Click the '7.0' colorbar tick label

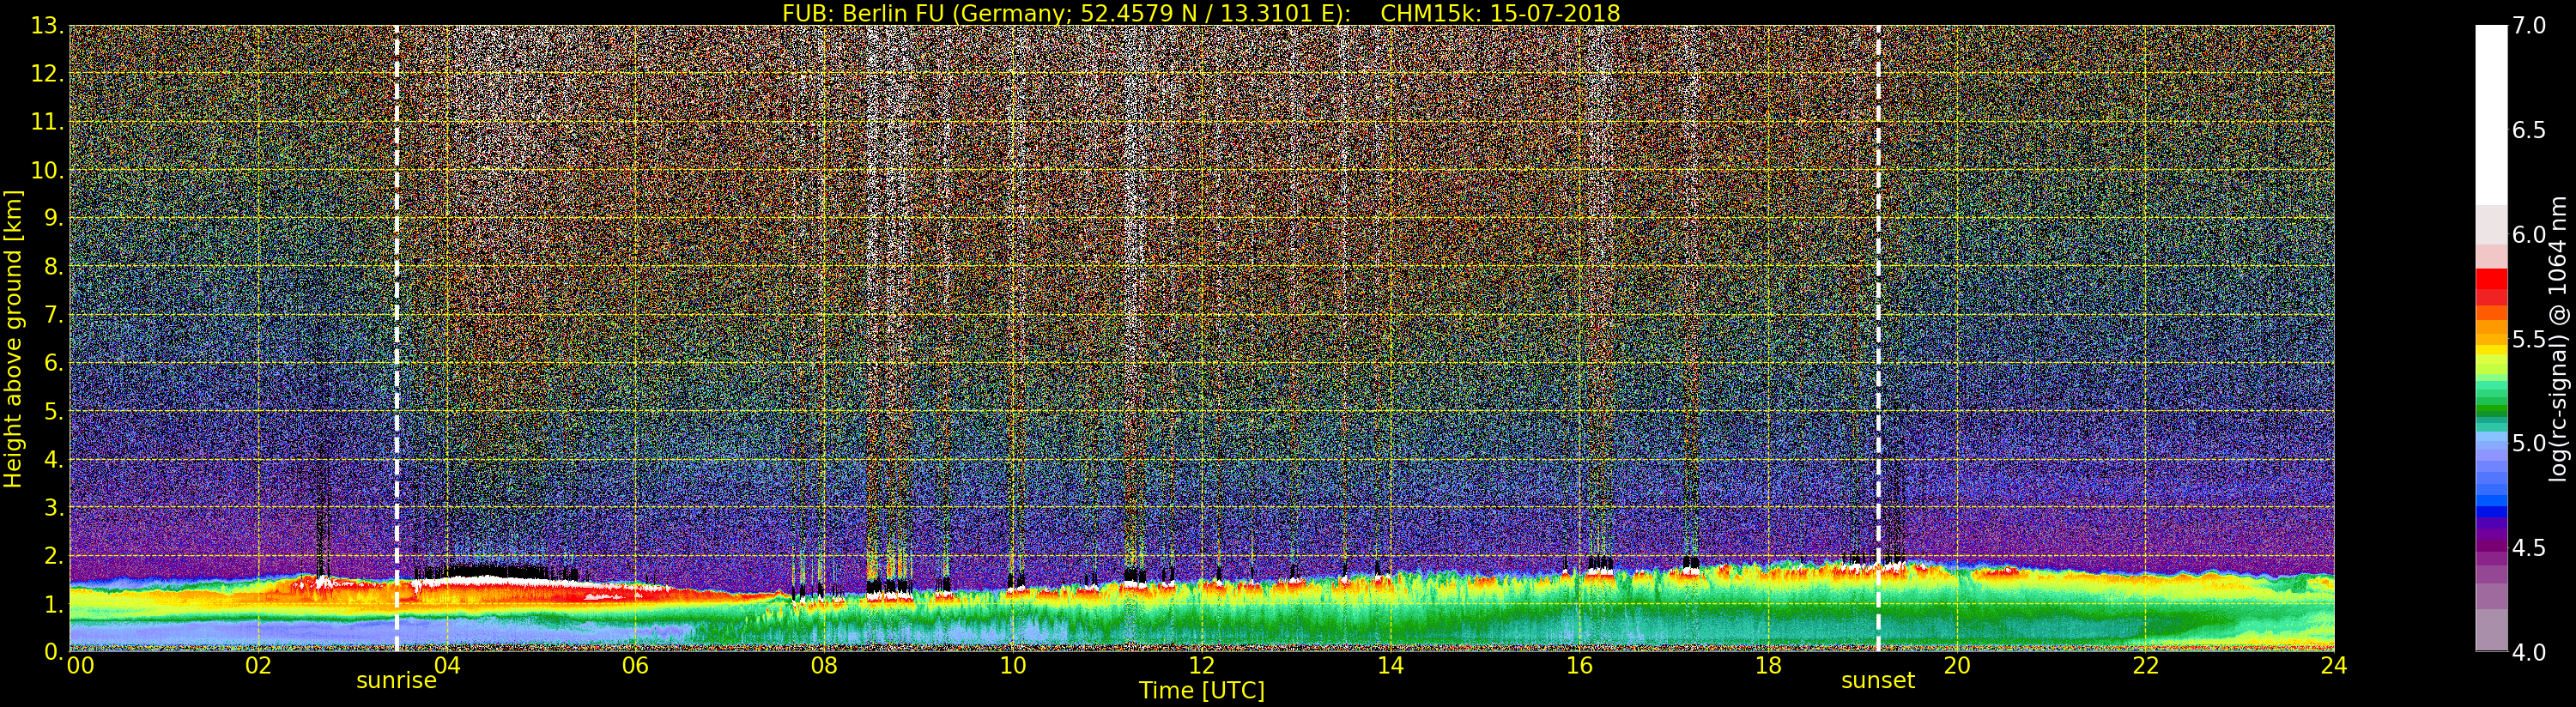click(x=2529, y=26)
